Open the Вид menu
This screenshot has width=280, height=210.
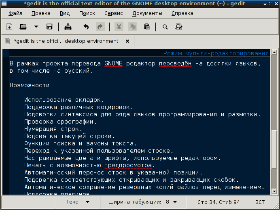tap(65, 13)
